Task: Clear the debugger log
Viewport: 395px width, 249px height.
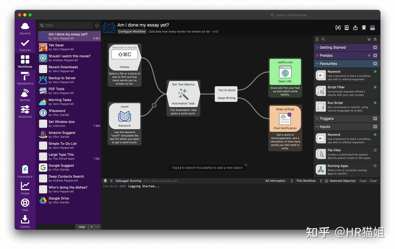Action: [x=373, y=181]
